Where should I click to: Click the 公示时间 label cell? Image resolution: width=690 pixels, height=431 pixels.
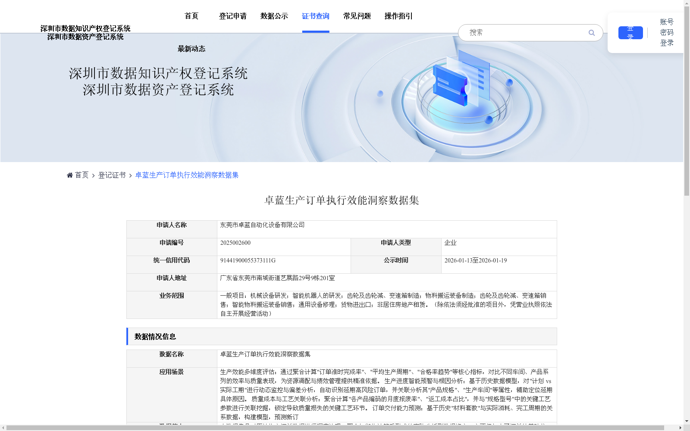coord(396,265)
